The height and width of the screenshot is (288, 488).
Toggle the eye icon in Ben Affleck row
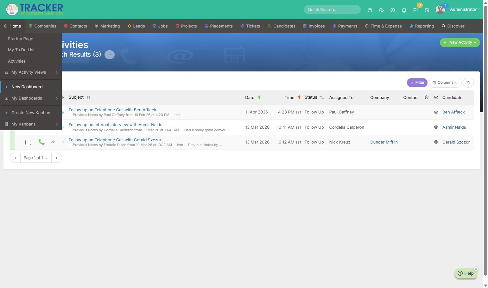coord(436,112)
